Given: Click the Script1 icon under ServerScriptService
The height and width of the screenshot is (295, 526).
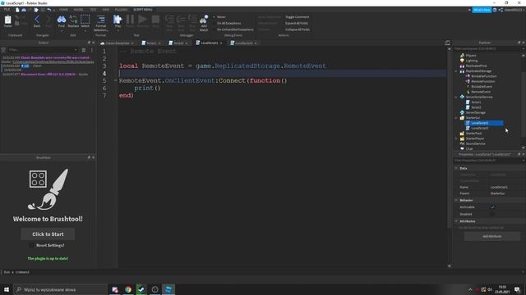Looking at the screenshot, I should pyautogui.click(x=468, y=102).
